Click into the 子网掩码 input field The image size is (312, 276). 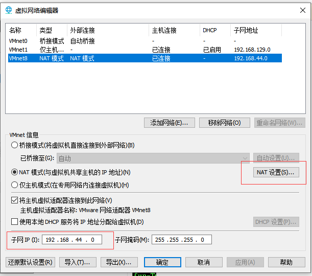click(x=182, y=240)
